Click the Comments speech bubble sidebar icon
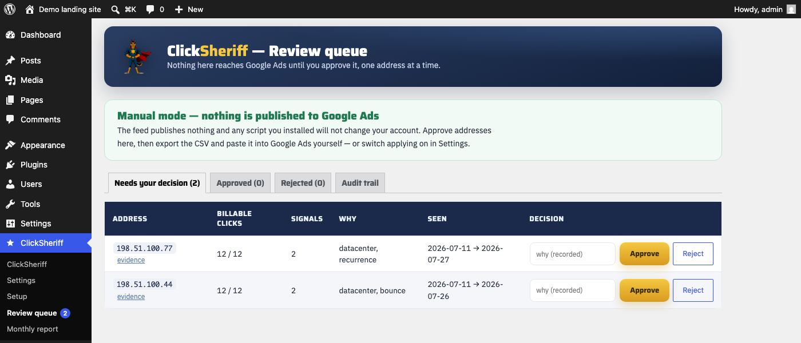Image resolution: width=801 pixels, height=343 pixels. [10, 119]
